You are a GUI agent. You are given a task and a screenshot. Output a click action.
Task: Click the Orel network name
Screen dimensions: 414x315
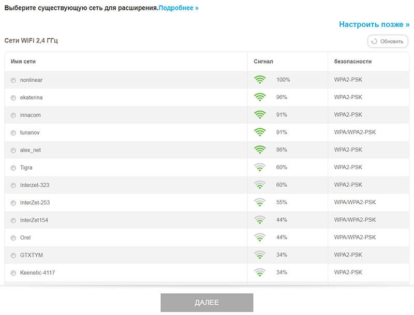click(25, 237)
